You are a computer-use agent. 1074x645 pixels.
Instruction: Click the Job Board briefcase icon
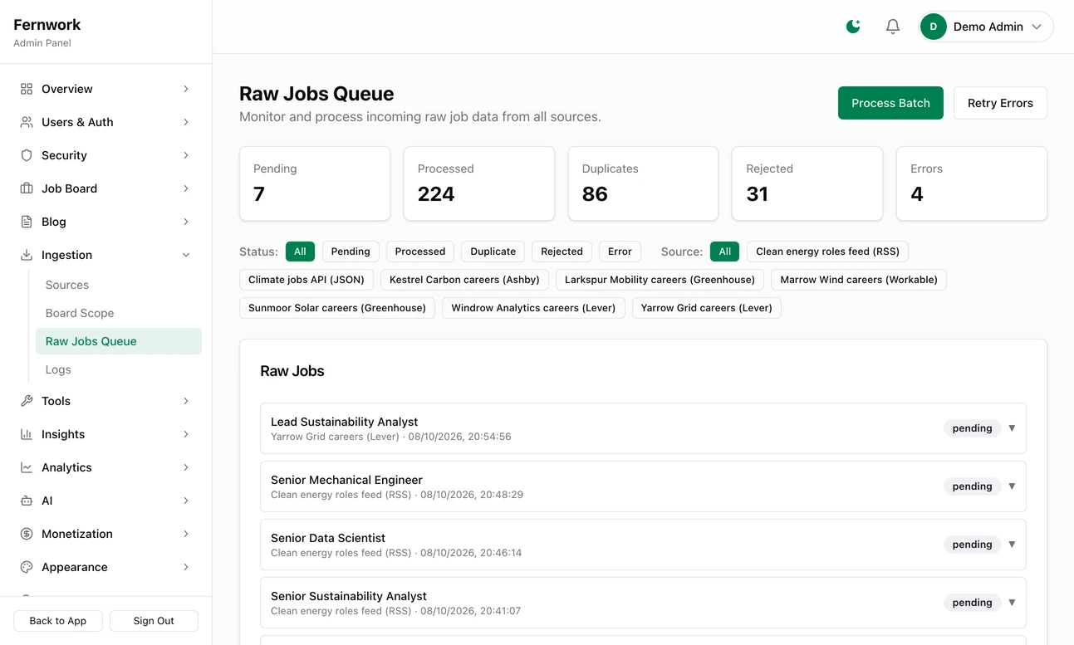(x=27, y=188)
